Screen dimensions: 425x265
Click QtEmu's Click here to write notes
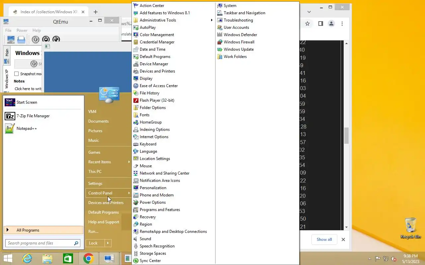[x=28, y=89]
